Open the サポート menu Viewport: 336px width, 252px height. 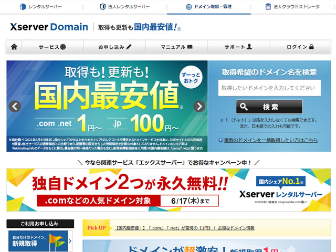click(238, 47)
